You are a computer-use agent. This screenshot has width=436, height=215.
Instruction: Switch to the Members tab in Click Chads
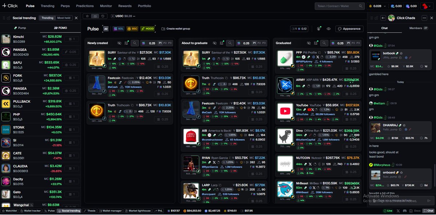[x=419, y=28]
